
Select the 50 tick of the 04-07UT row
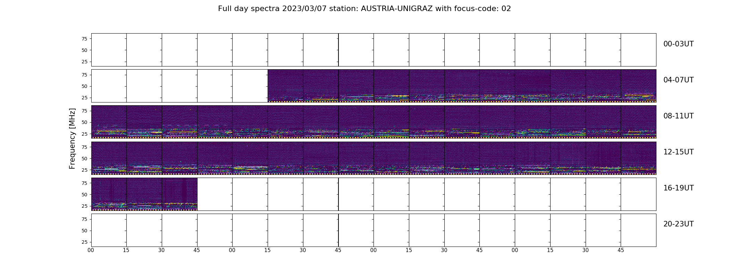(x=84, y=86)
